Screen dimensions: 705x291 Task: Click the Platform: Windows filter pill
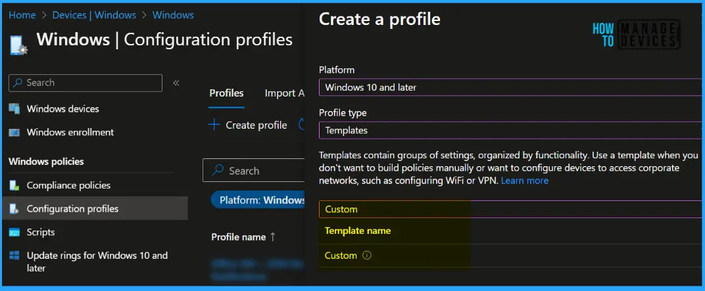coord(258,200)
